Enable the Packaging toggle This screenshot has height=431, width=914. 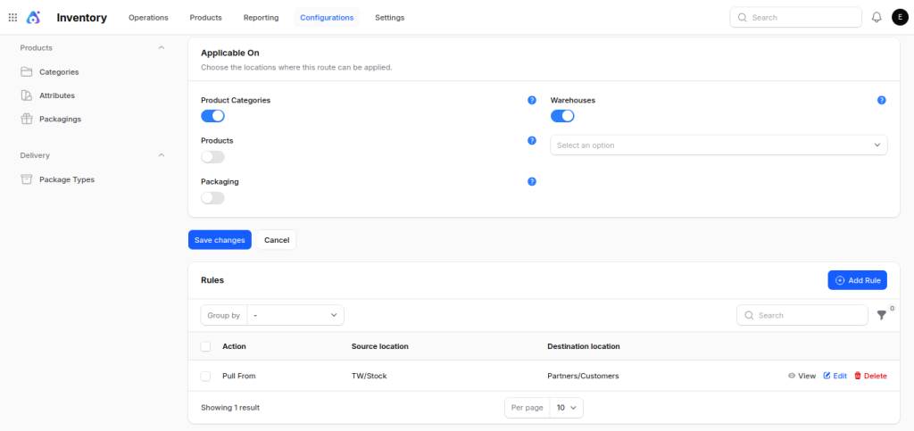pos(212,198)
